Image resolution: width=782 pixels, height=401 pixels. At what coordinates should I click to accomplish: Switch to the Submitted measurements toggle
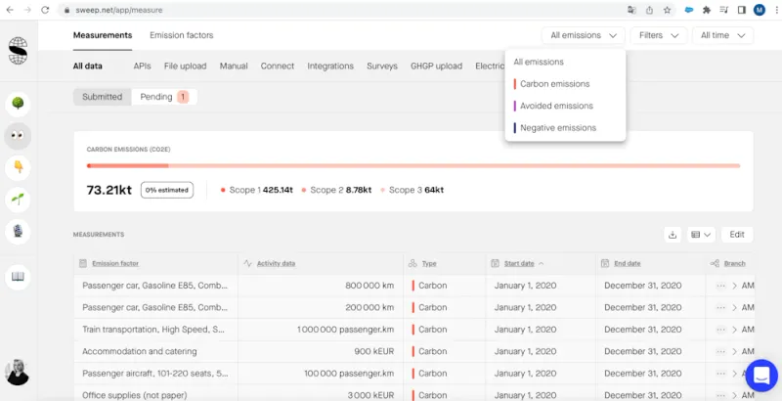click(x=102, y=97)
